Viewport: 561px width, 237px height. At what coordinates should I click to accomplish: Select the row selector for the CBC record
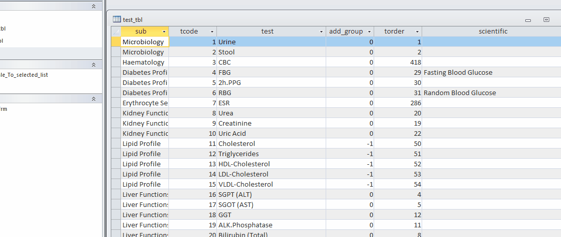(x=116, y=62)
